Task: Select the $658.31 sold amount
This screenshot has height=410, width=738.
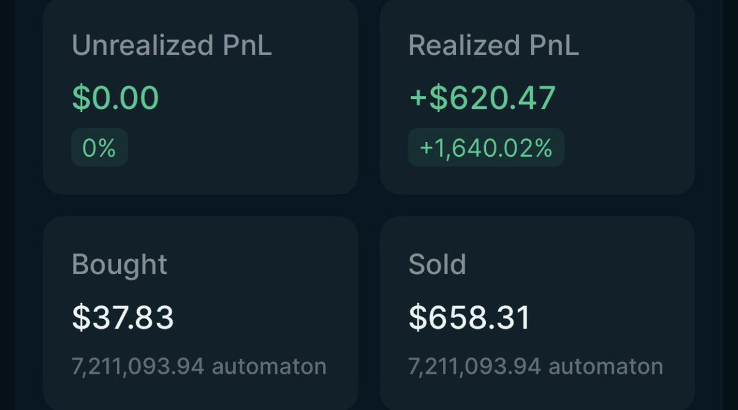Action: click(x=469, y=318)
